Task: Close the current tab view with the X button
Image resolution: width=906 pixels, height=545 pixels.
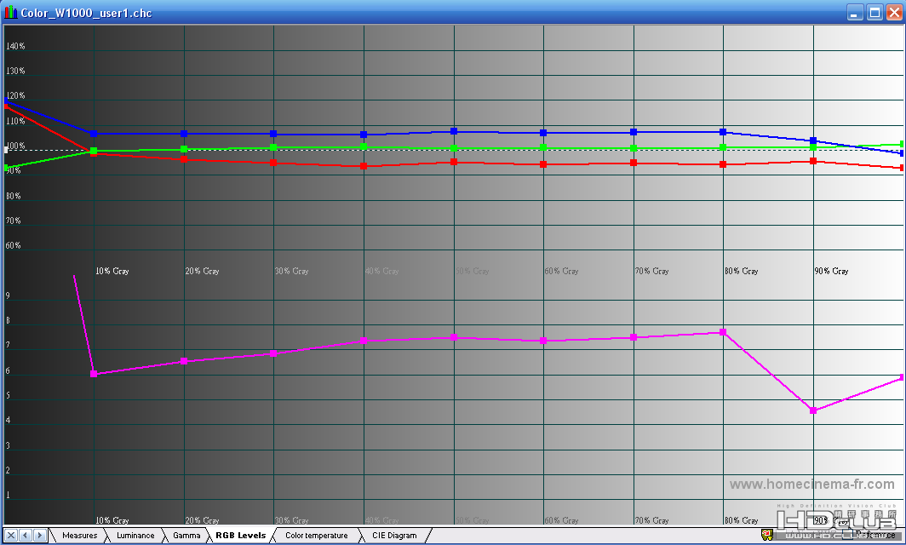Action: click(x=11, y=535)
